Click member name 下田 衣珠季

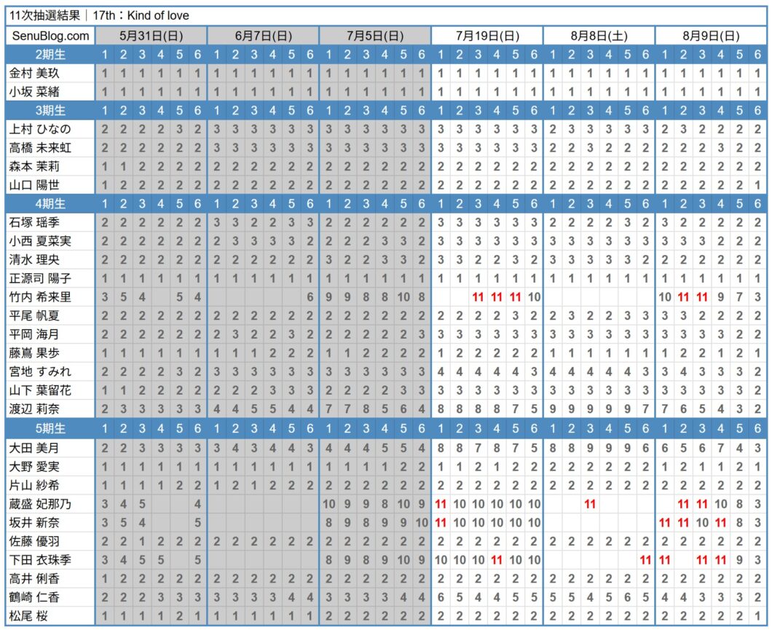[40, 560]
